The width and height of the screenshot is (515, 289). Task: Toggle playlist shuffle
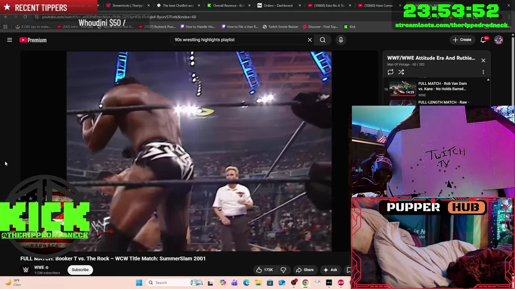point(401,72)
